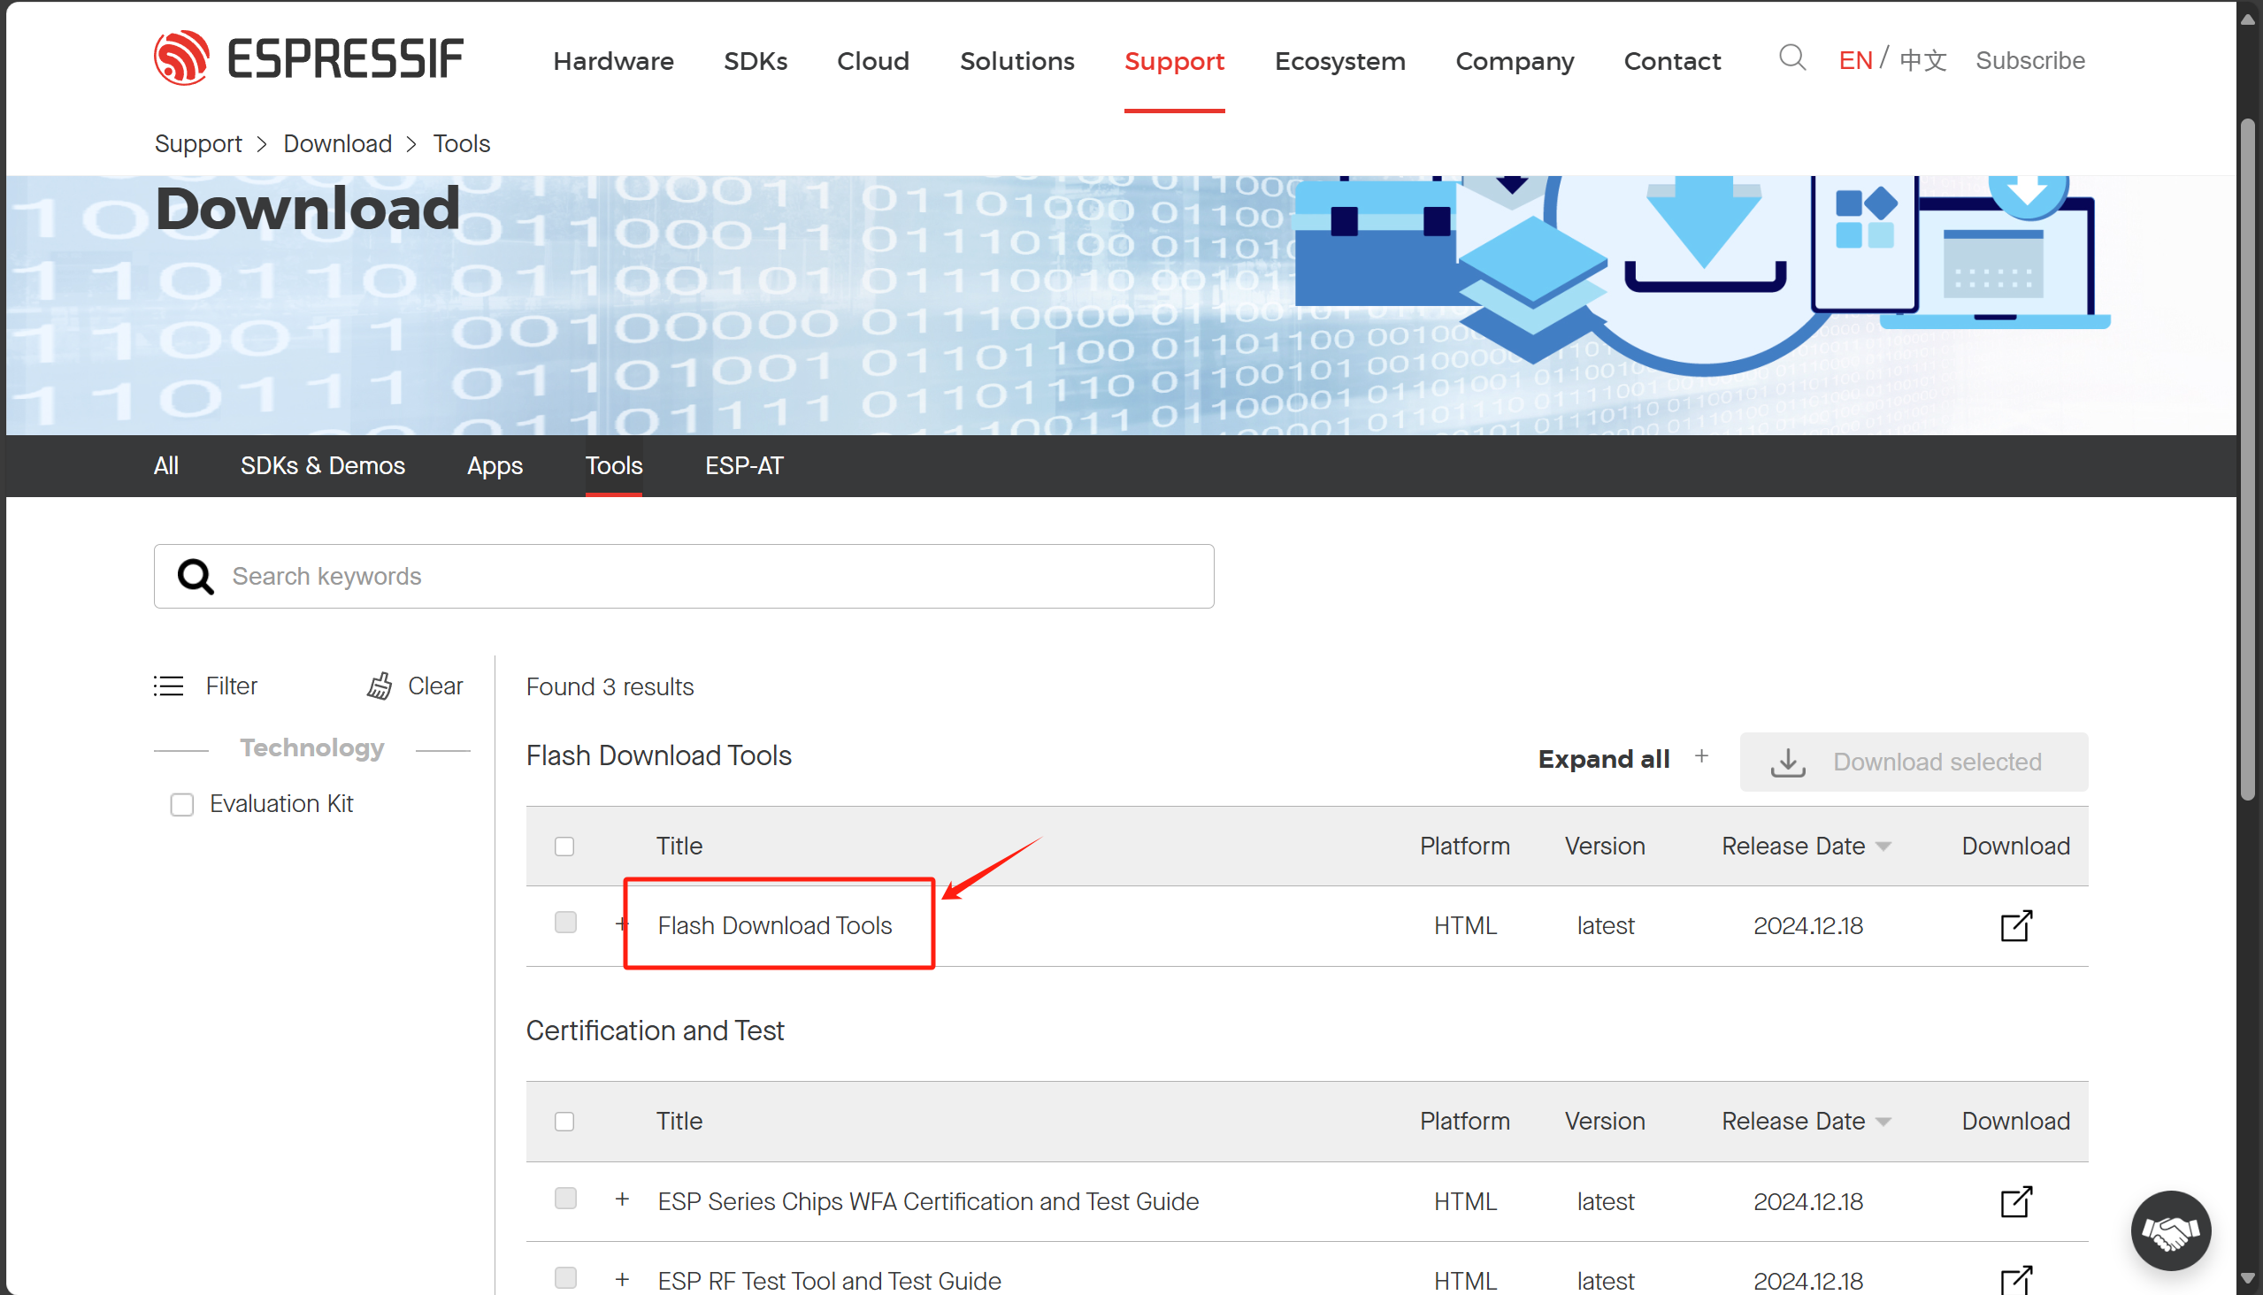The width and height of the screenshot is (2263, 1295).
Task: Check the Flash Download Tools row checkbox
Action: [564, 923]
